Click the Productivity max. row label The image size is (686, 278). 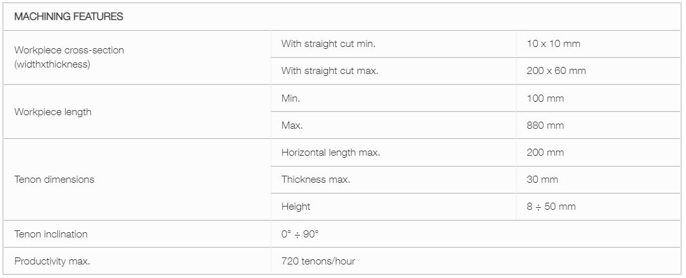[x=52, y=261]
